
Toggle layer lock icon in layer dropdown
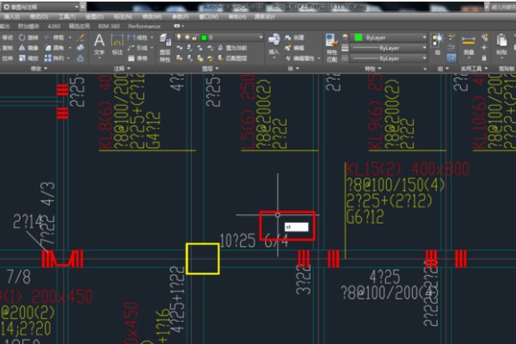point(194,38)
